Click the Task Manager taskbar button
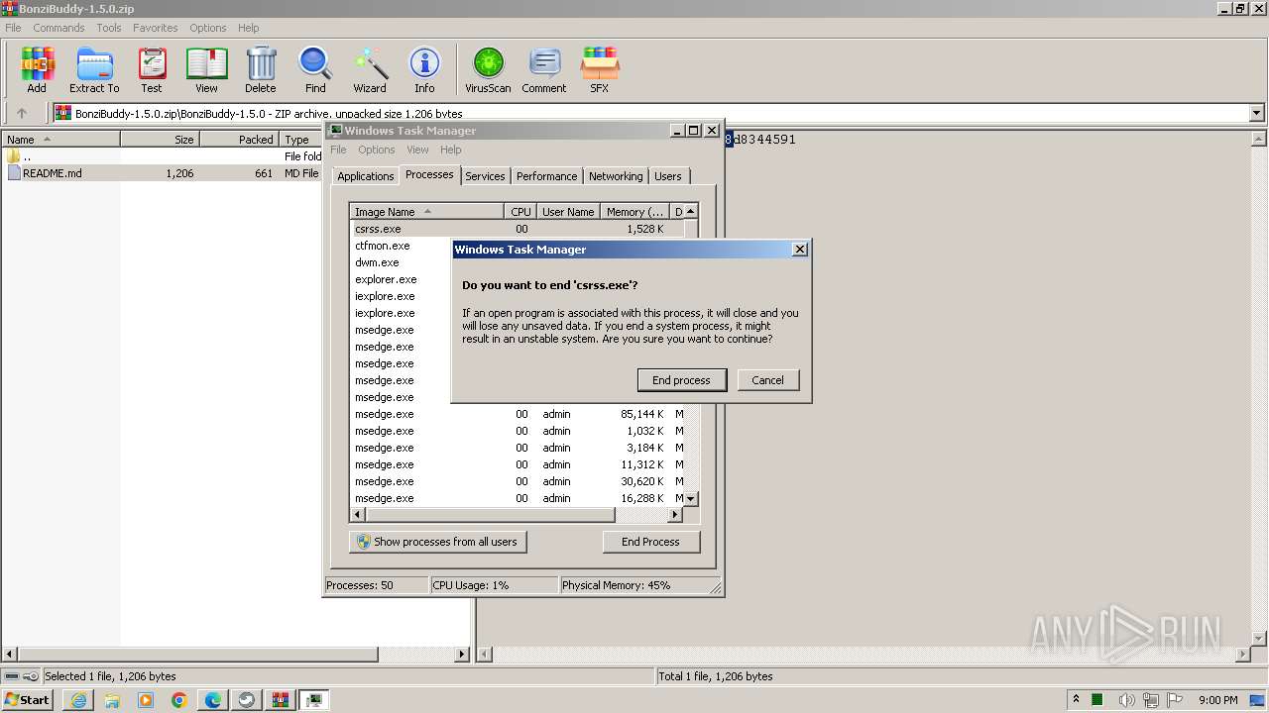Screen dimensions: 1269x713 click(x=313, y=699)
